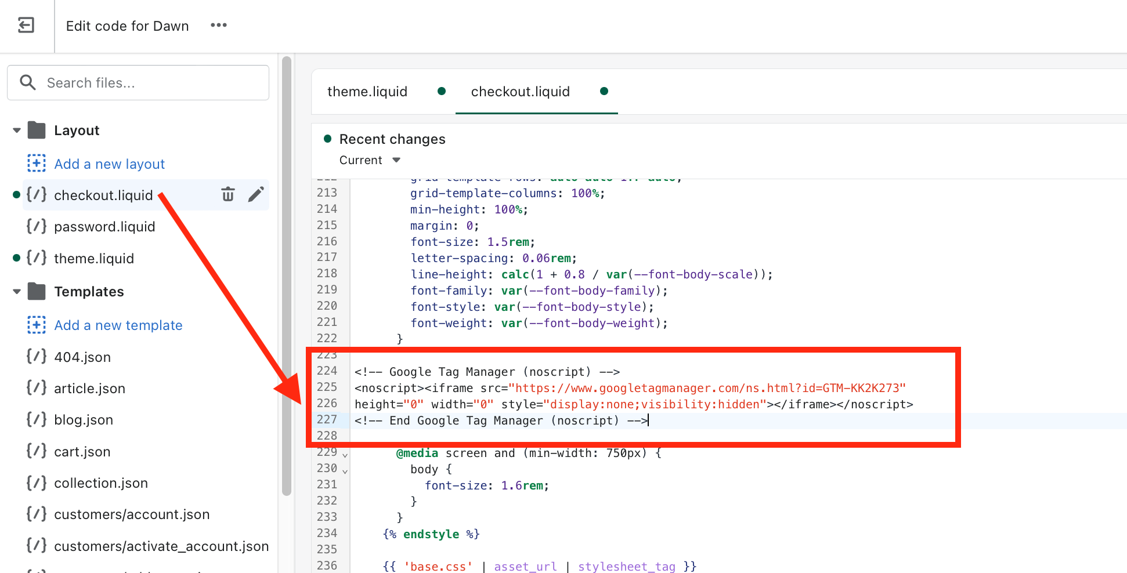Viewport: 1127px width, 573px height.
Task: Open password.liquid file
Action: coord(104,227)
